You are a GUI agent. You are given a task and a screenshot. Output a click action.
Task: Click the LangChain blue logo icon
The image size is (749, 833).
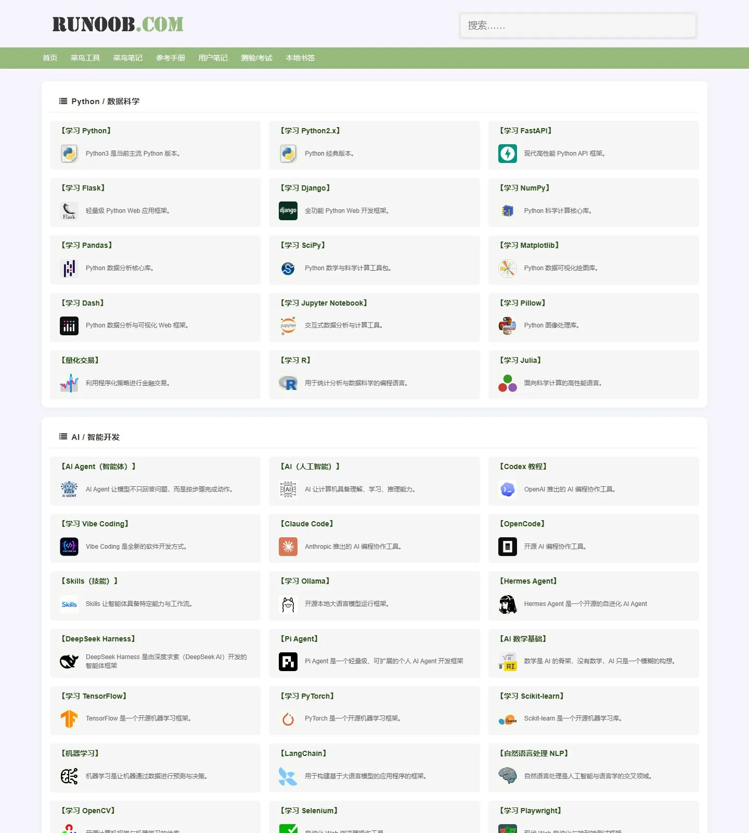pyautogui.click(x=288, y=776)
